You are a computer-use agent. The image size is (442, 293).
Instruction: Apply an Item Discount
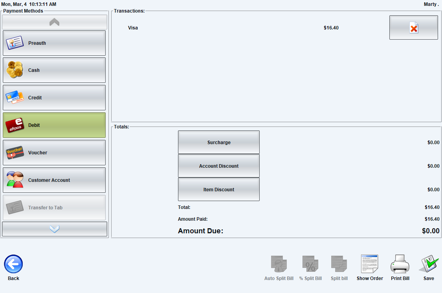219,189
